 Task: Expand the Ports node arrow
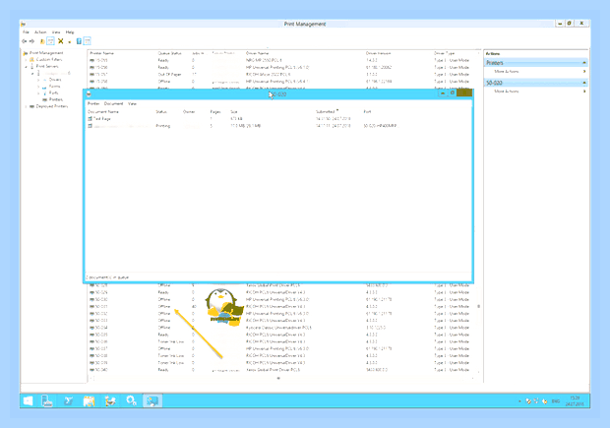tap(38, 93)
